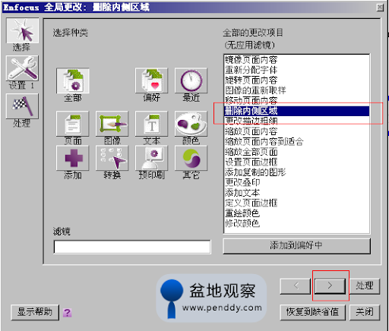Open the 偏好 (Favorites) category icon
Screen dimensions: 389x331
tap(151, 80)
